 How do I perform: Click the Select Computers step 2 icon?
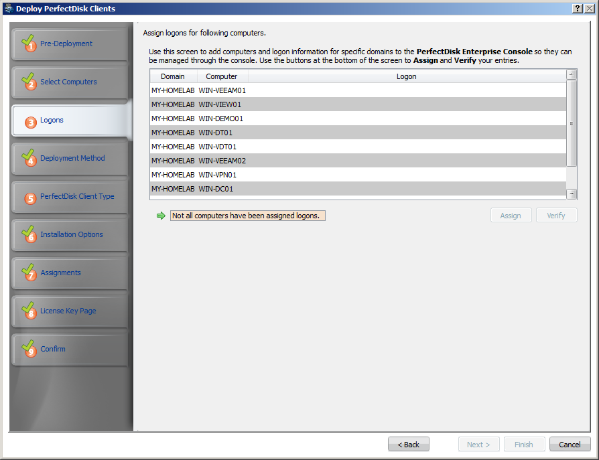click(x=29, y=82)
